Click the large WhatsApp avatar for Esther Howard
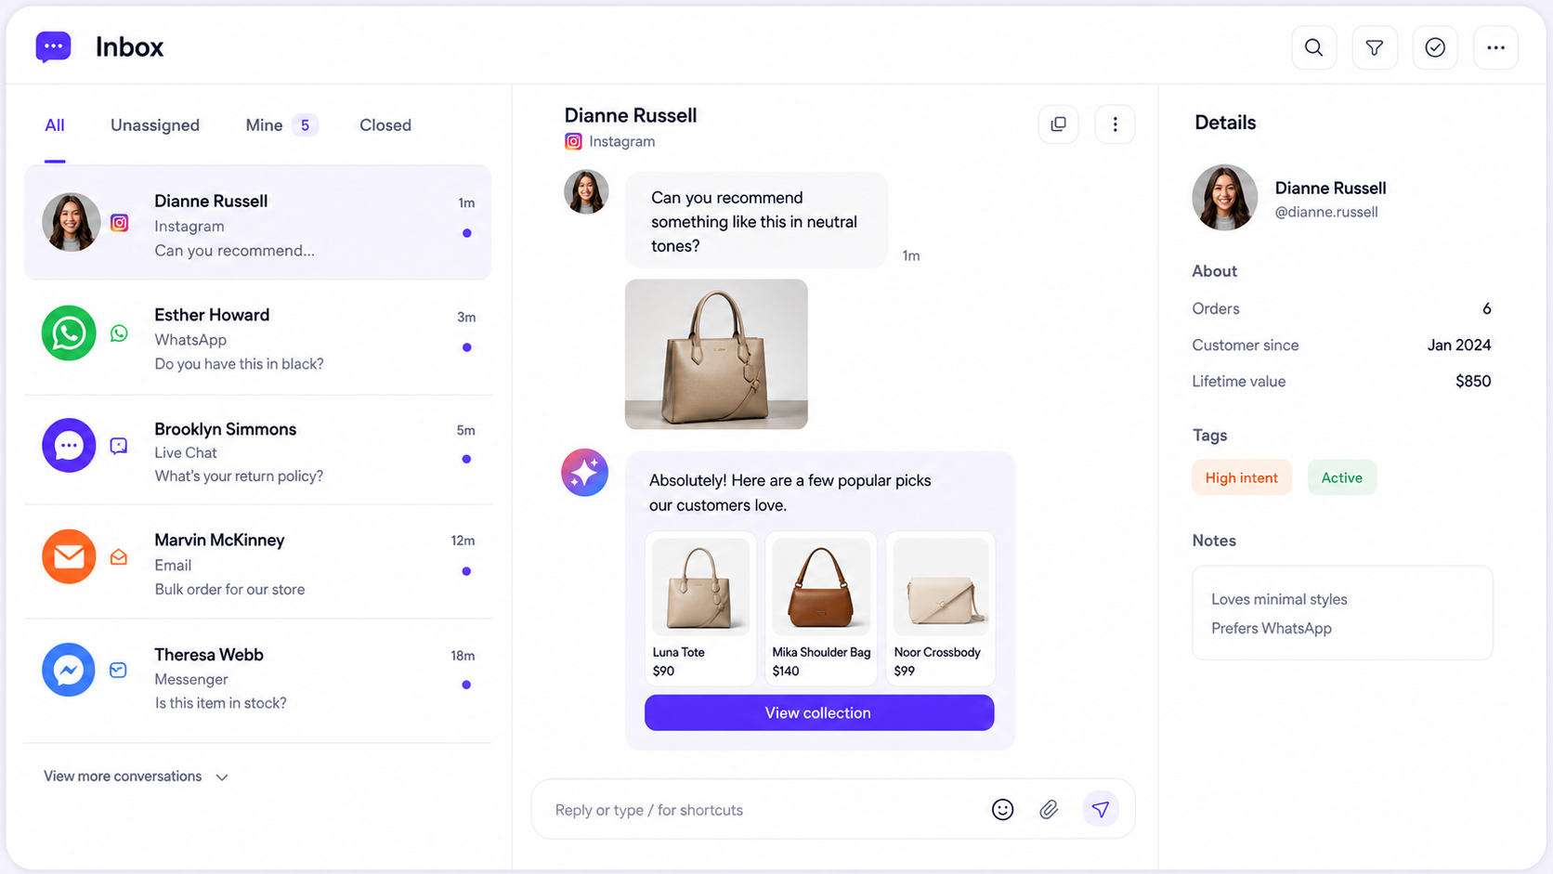Screen dimensions: 1553x874 click(x=69, y=333)
